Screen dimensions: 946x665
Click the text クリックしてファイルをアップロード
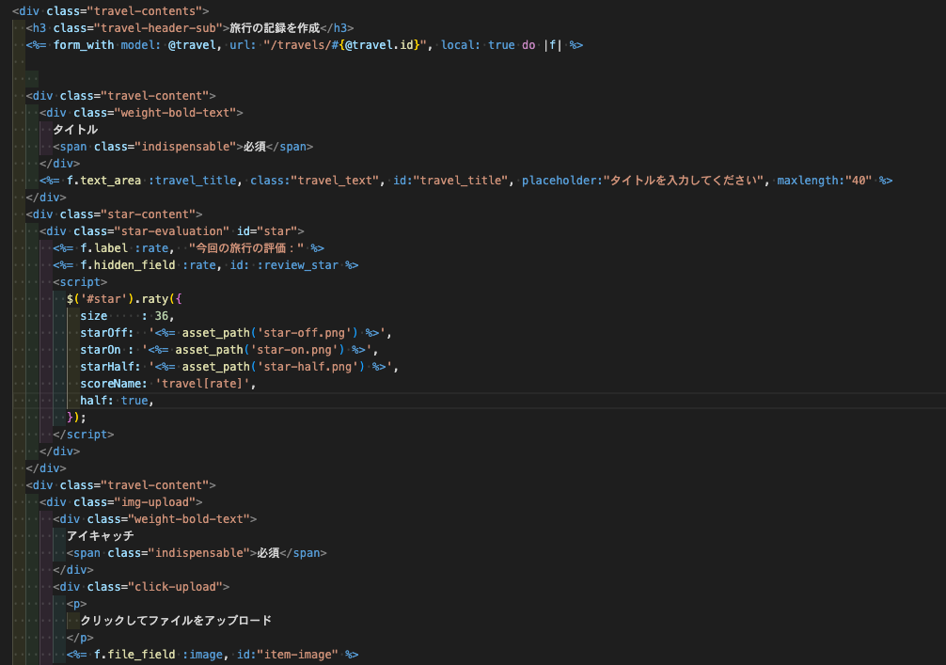tap(176, 619)
